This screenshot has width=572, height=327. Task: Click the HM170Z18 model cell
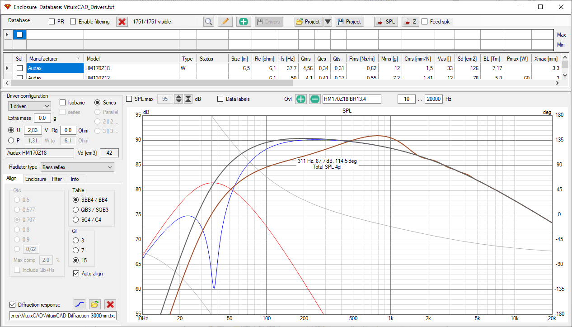tap(131, 68)
